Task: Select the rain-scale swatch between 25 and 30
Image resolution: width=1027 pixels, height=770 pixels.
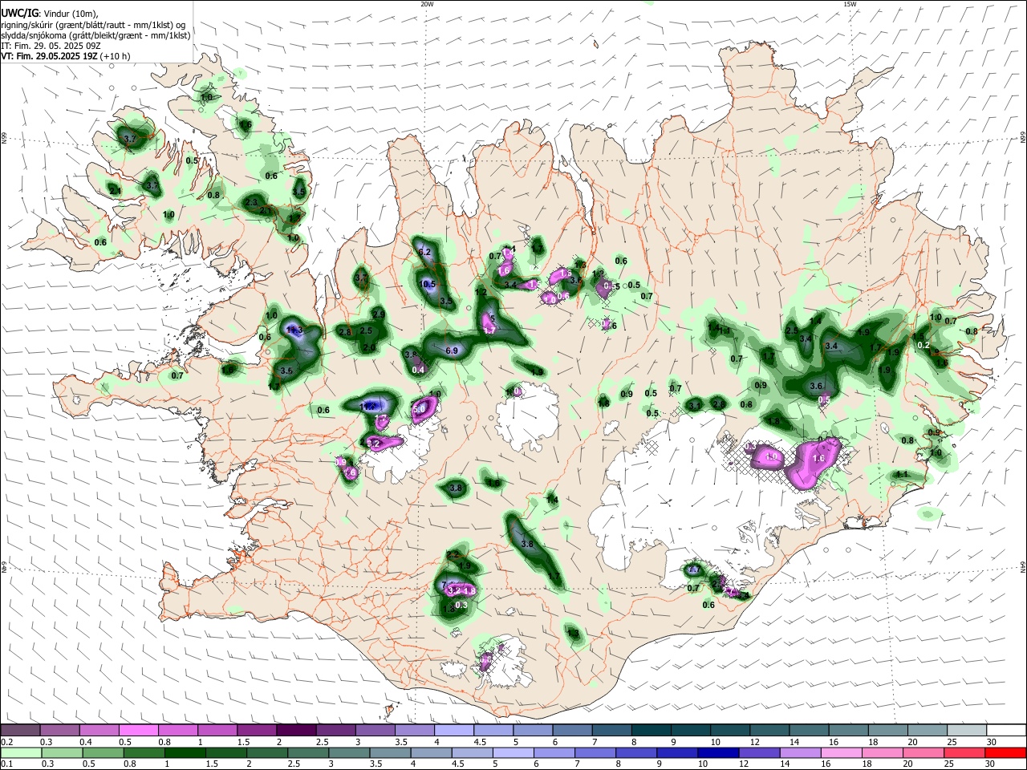Action: tap(964, 752)
